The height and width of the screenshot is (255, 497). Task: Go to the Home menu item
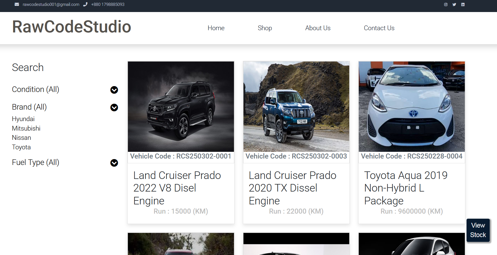[216, 28]
